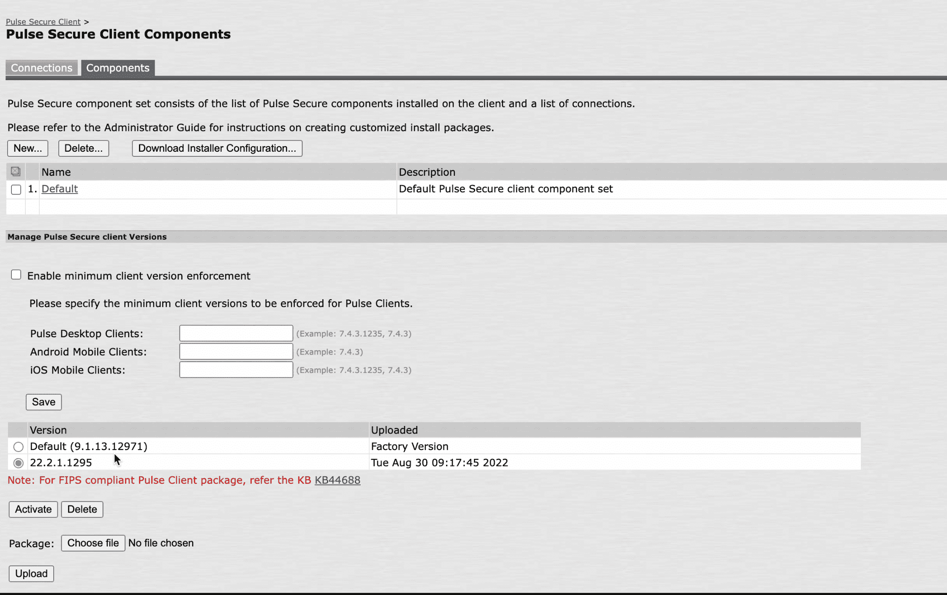Select the Default (9.1.13.12971) factory version

(18, 447)
